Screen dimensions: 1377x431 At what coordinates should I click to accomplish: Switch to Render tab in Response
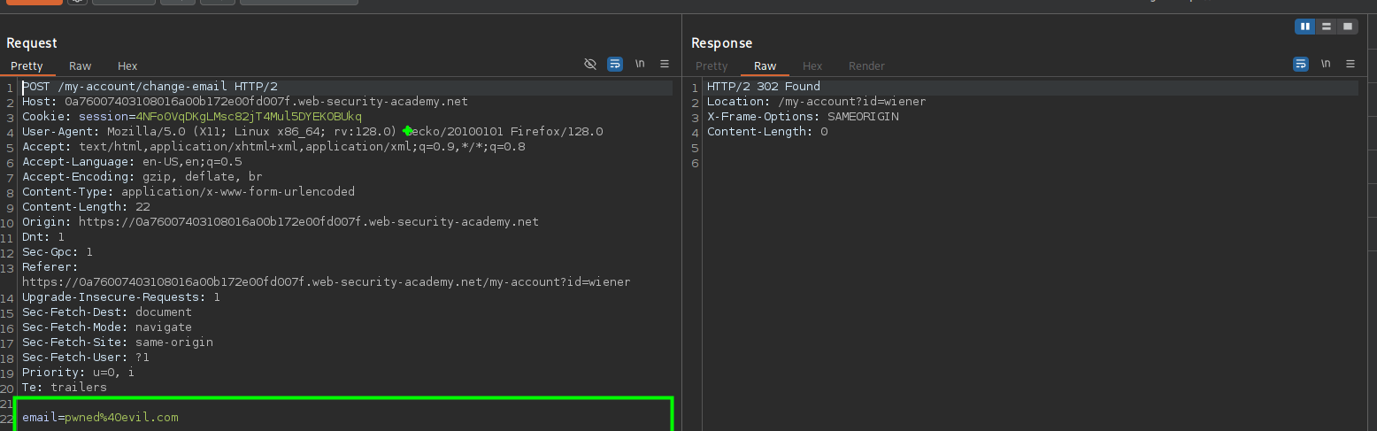[x=866, y=66]
